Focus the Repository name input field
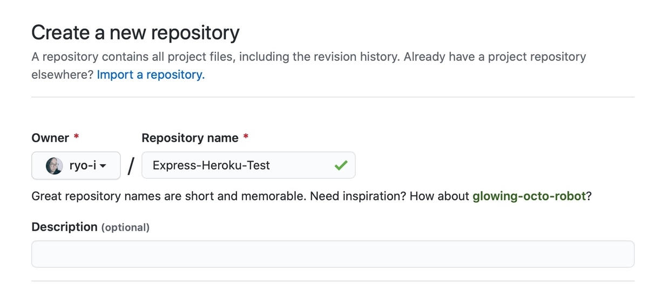The width and height of the screenshot is (648, 284). pyautogui.click(x=248, y=165)
